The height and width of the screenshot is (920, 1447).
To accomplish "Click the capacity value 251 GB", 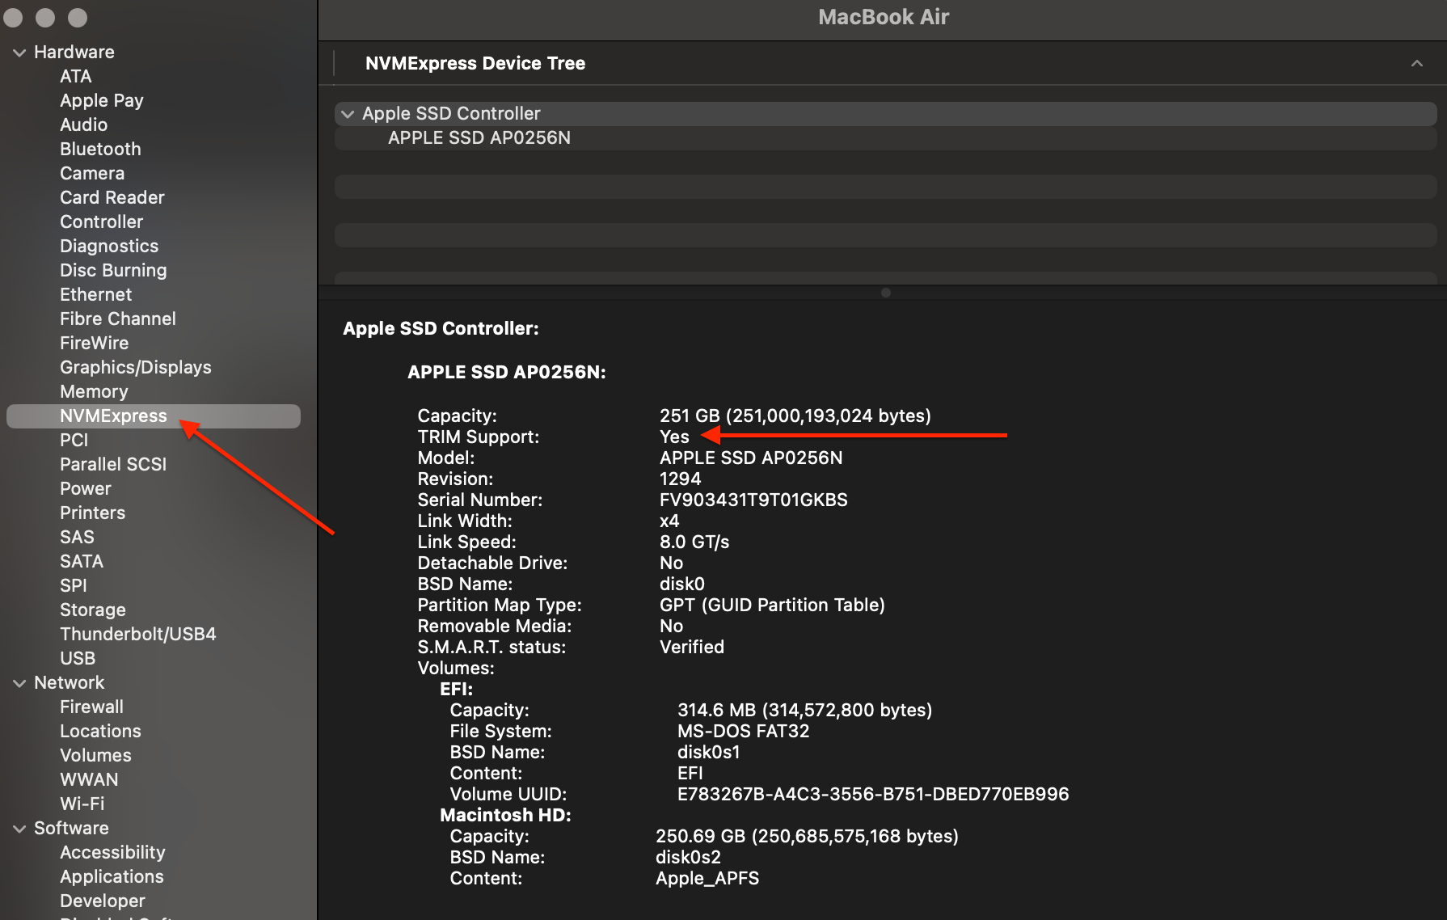I will click(795, 416).
